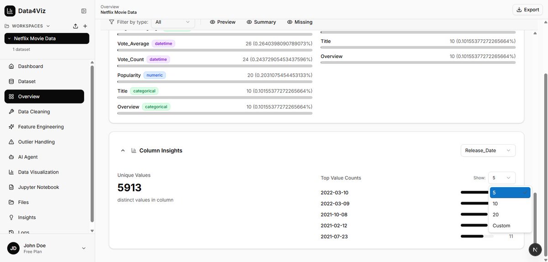Click the Column Insights bar chart icon
Viewport: 548px width, 262px height.
click(134, 151)
